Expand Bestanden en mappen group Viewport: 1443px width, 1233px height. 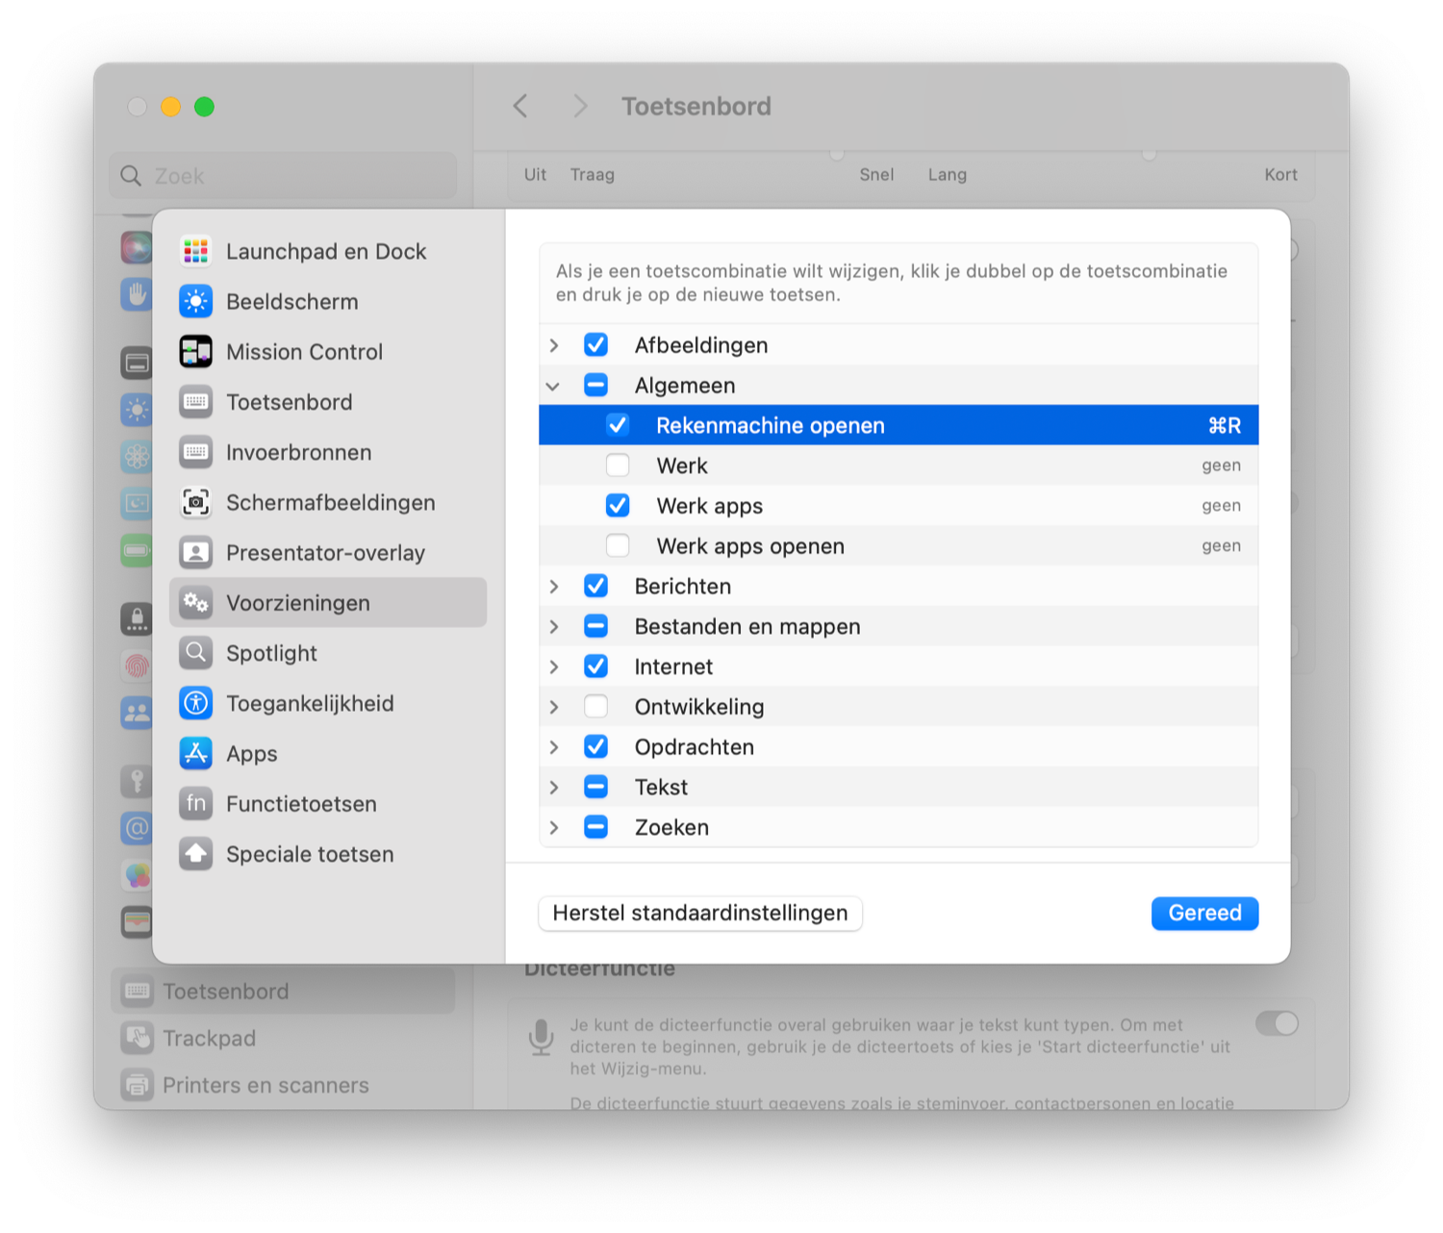554,627
